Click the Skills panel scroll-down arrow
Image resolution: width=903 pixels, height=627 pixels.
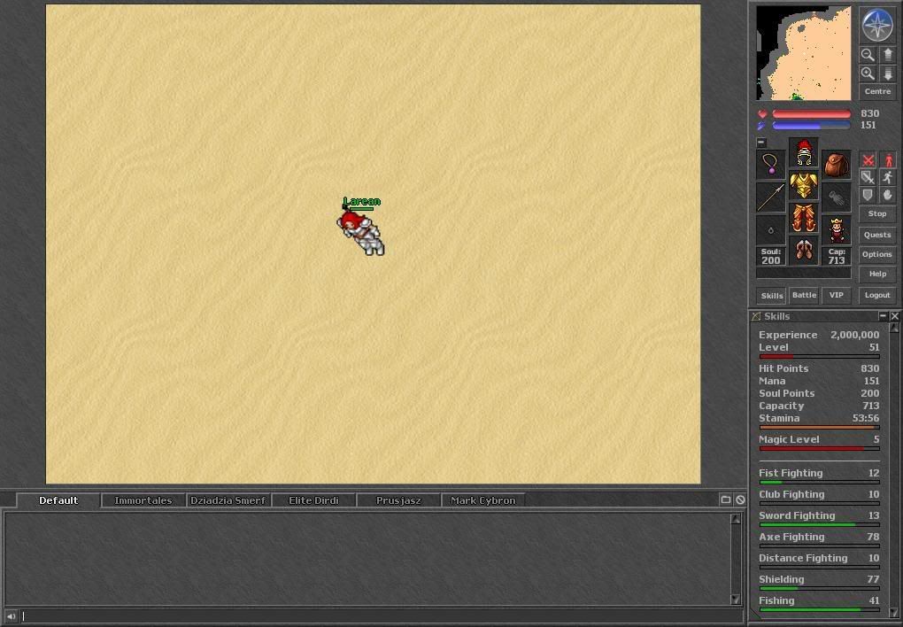pos(894,613)
